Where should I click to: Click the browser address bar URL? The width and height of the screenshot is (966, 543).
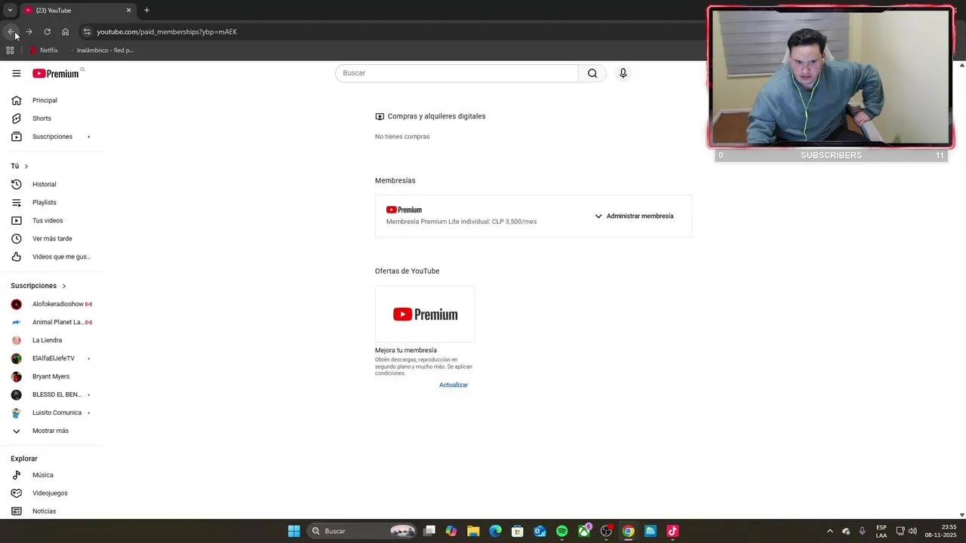pyautogui.click(x=167, y=32)
